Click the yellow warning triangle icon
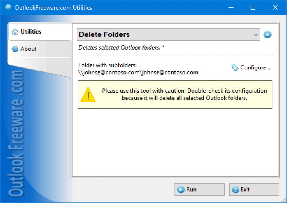The width and height of the screenshot is (287, 203). click(88, 95)
